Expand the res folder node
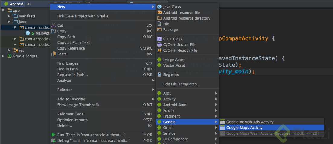333x144 pixels. (x=9, y=50)
